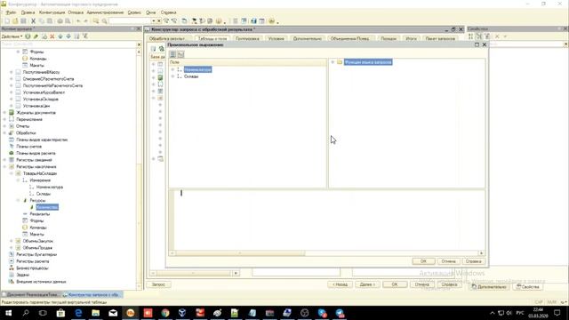Click Назад button in query constructor
Viewport: 569px width, 320px height.
coord(340,284)
